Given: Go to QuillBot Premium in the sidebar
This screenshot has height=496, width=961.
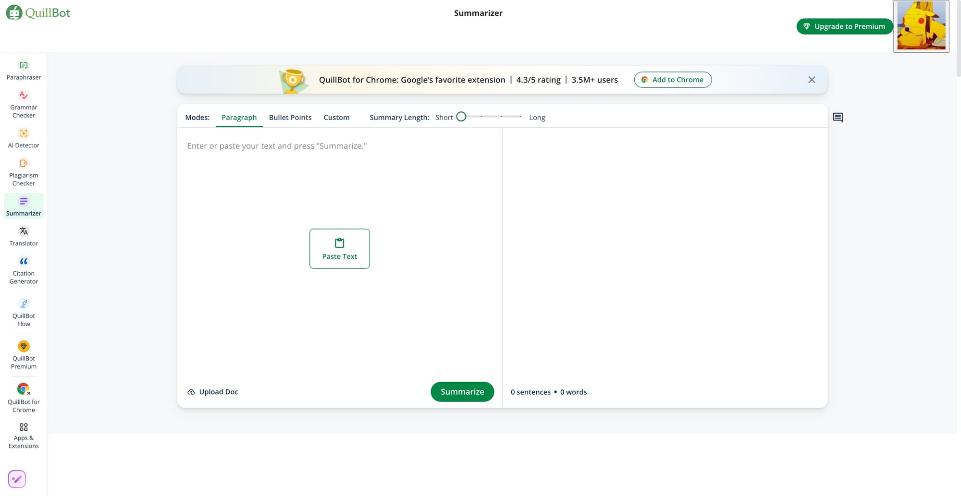Looking at the screenshot, I should (x=24, y=355).
